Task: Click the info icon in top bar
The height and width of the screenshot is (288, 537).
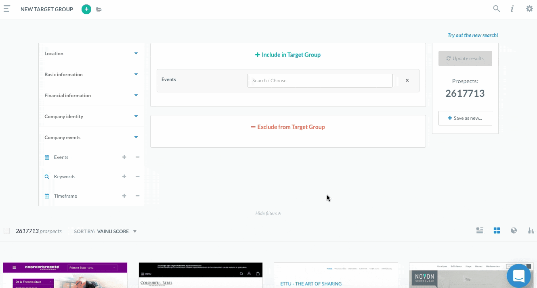Action: click(x=512, y=9)
